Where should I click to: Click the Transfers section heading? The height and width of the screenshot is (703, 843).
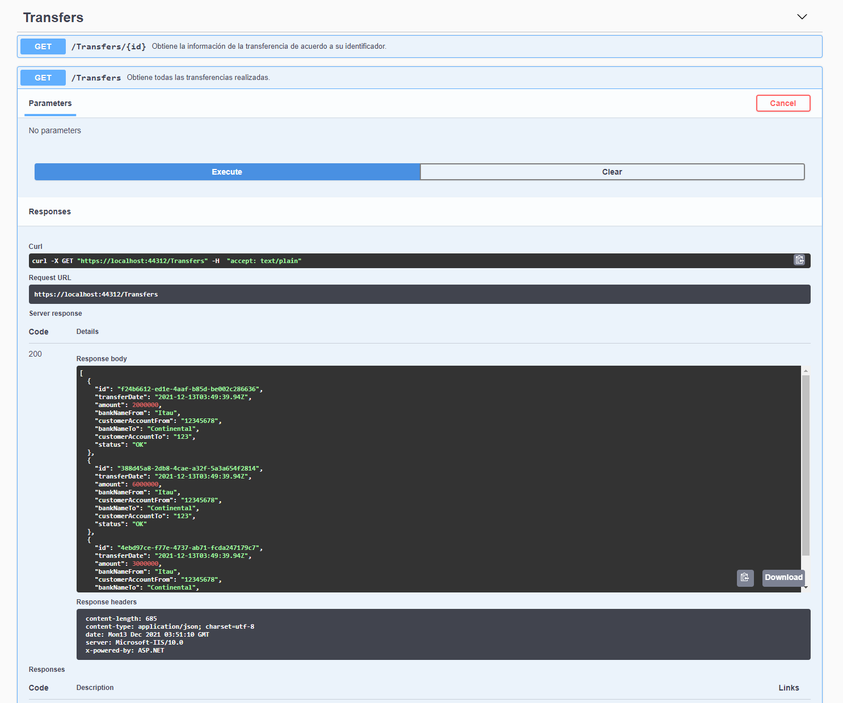click(53, 18)
